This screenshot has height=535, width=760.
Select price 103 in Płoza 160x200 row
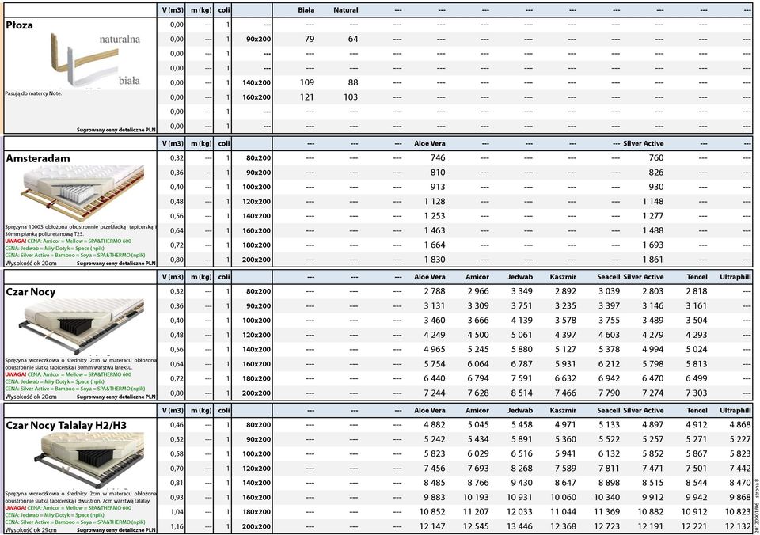pyautogui.click(x=351, y=97)
